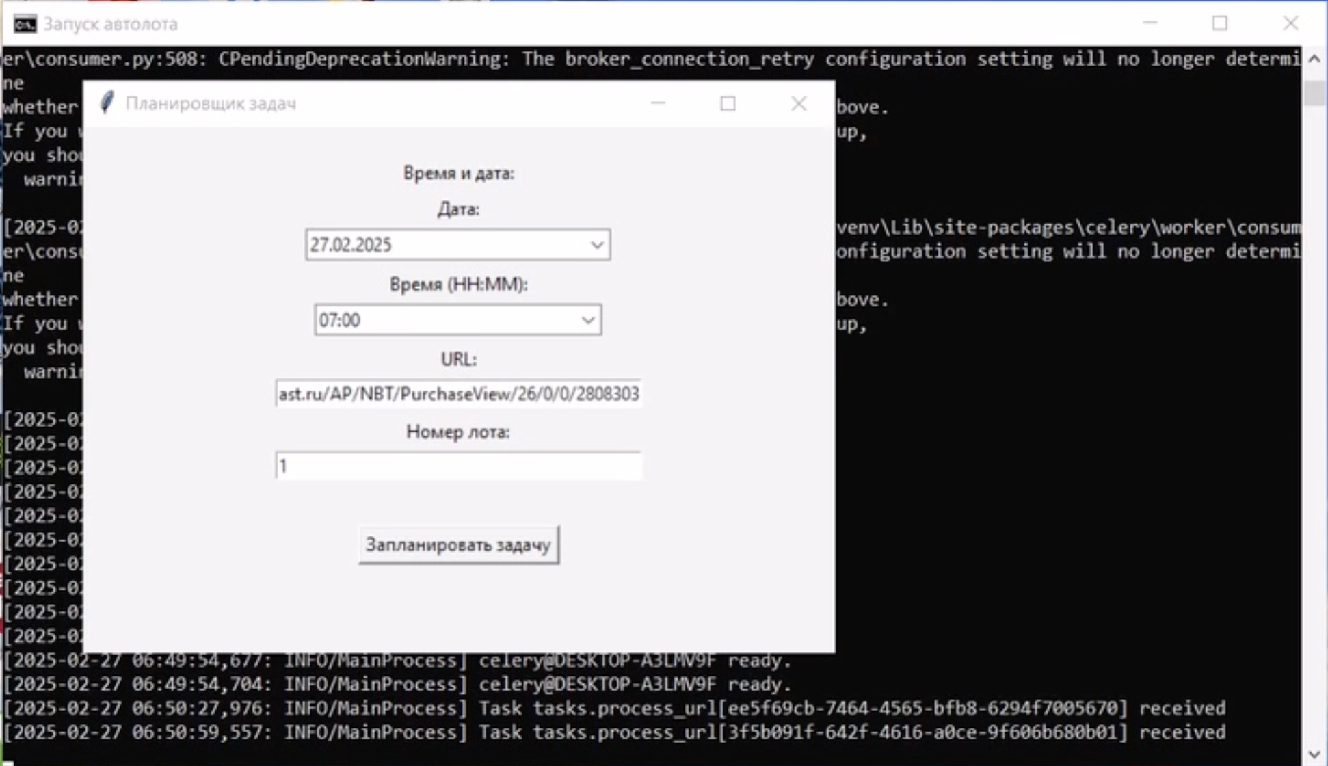Click the console scrollbar up arrow
The height and width of the screenshot is (766, 1328).
click(1314, 59)
